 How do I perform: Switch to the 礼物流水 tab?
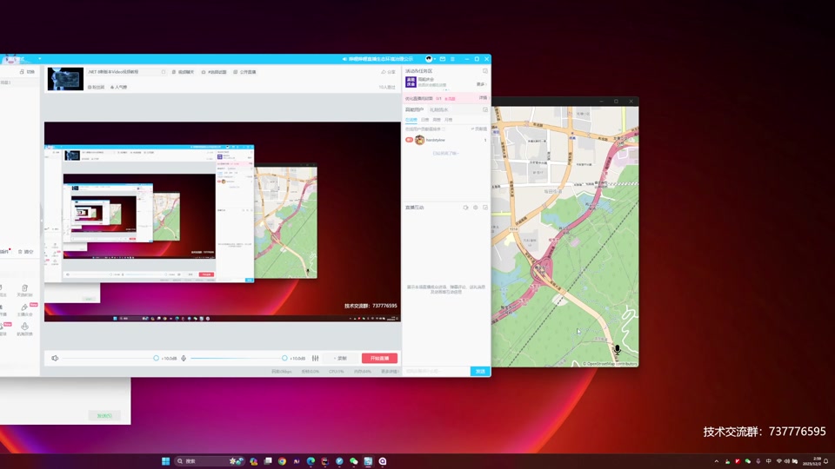click(x=438, y=109)
